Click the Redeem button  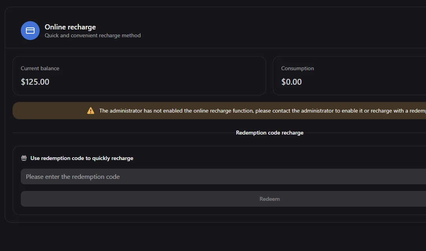tap(223, 199)
